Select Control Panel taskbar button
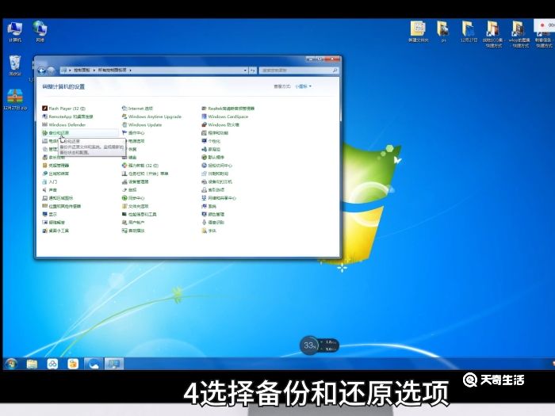Screen dimensions: 555x416 pyautogui.click(x=113, y=364)
